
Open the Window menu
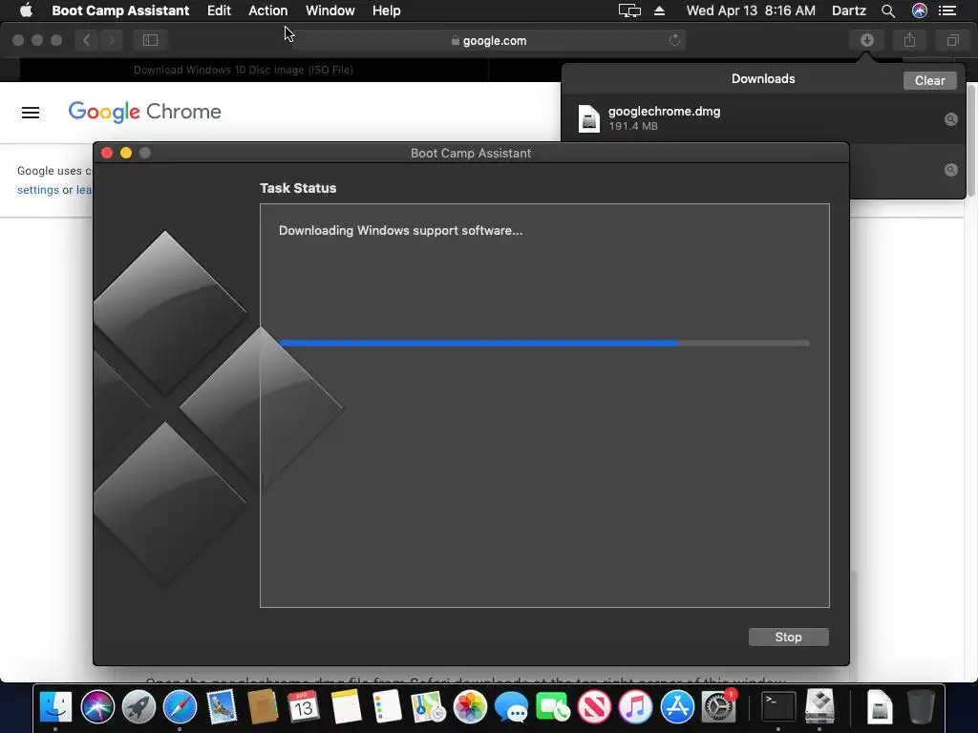point(330,10)
